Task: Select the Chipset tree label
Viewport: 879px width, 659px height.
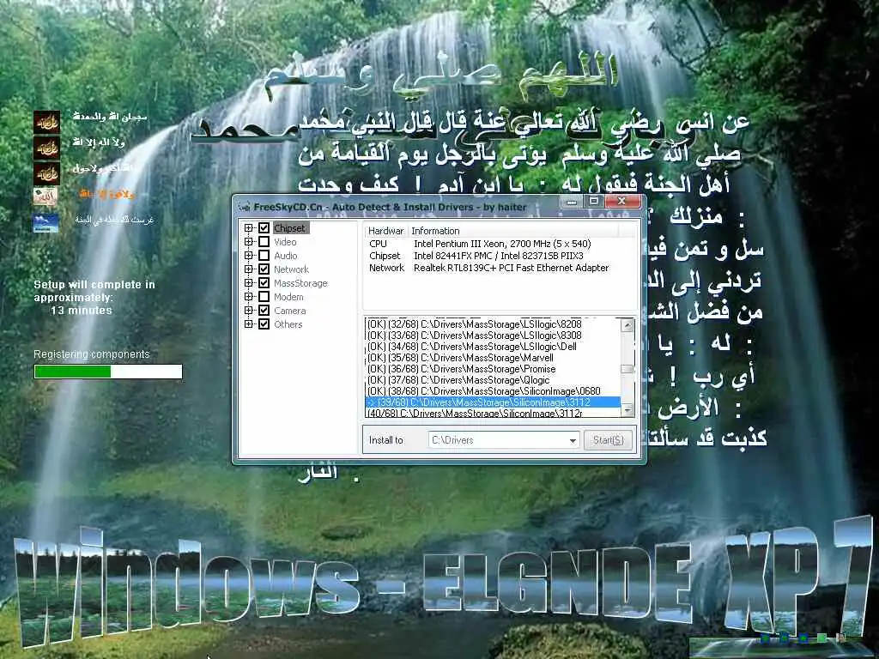Action: click(x=290, y=228)
